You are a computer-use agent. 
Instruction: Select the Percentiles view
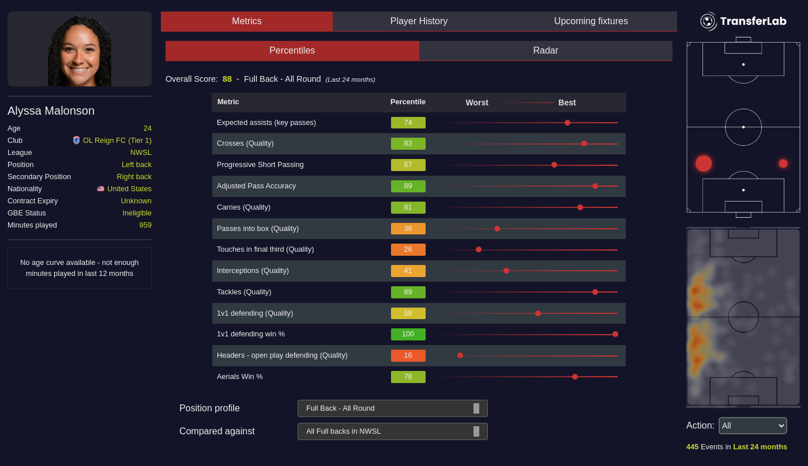(292, 51)
